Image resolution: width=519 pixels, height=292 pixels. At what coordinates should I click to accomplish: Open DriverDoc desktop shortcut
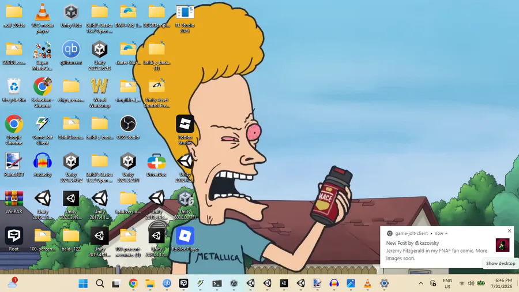coord(156,164)
